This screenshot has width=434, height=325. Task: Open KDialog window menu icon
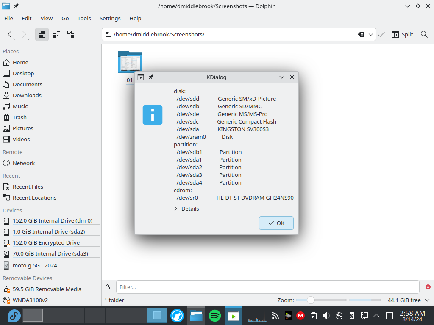(x=141, y=77)
